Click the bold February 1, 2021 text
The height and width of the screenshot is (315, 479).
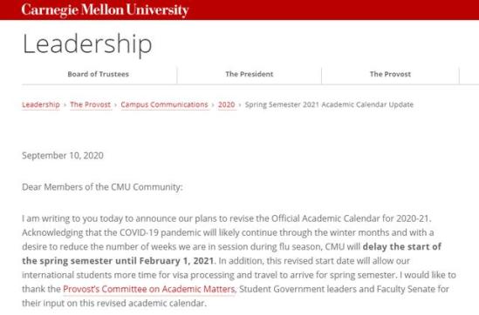pyautogui.click(x=176, y=261)
